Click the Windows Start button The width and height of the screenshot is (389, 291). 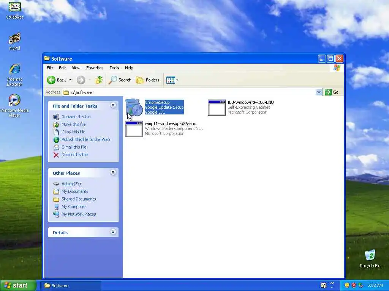click(x=18, y=286)
